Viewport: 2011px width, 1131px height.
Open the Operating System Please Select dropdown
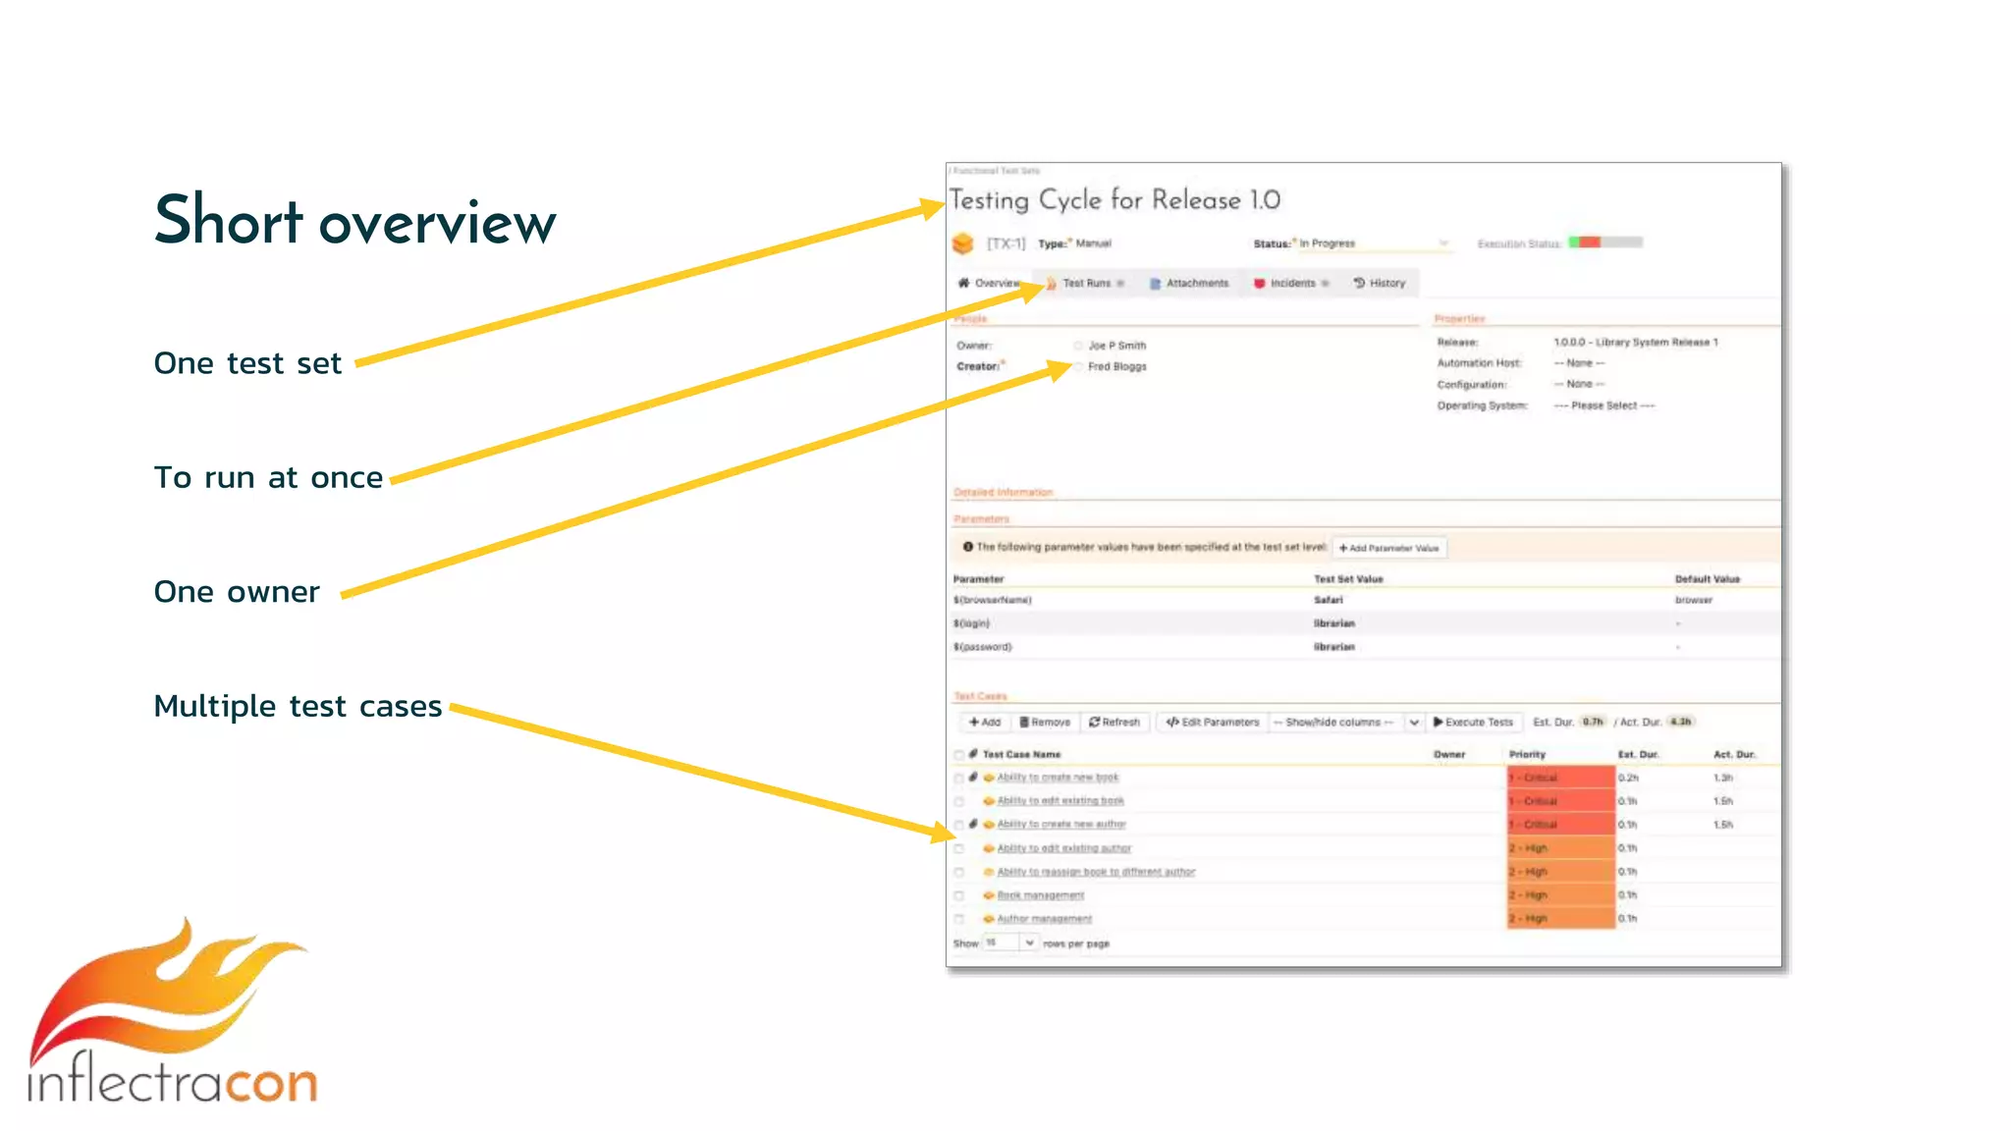pos(1603,405)
